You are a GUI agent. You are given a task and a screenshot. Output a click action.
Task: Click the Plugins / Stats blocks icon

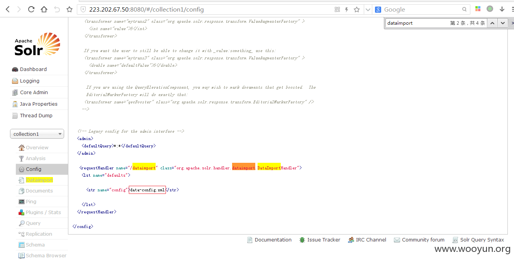click(22, 213)
